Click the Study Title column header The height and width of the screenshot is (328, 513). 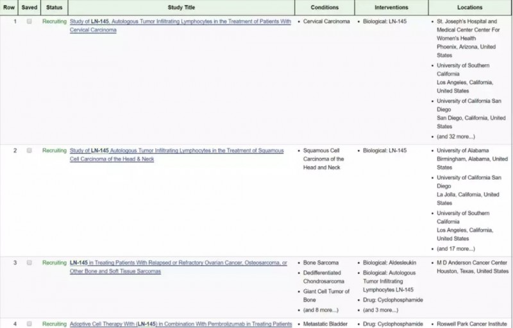181,8
